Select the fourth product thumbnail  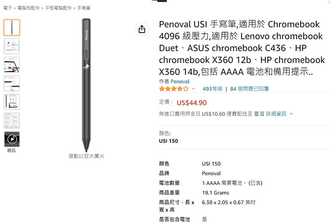12,84
